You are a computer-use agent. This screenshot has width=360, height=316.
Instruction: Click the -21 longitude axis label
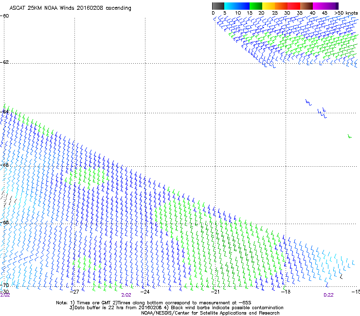pos(215,292)
